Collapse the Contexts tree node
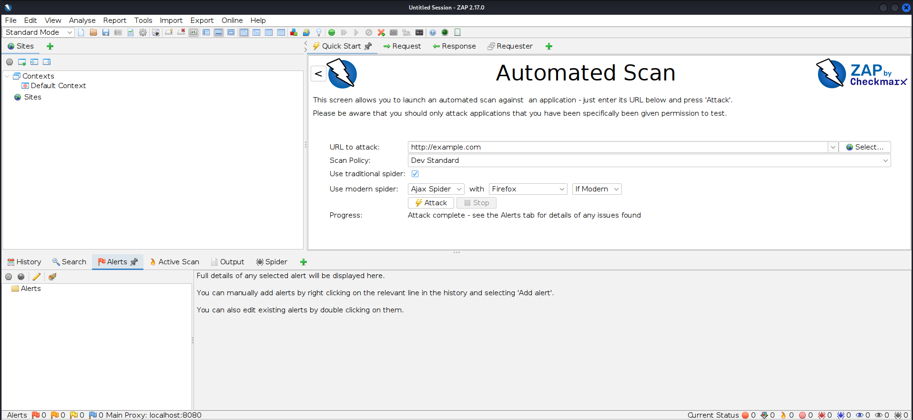Screen dimensions: 913x420 [7, 76]
